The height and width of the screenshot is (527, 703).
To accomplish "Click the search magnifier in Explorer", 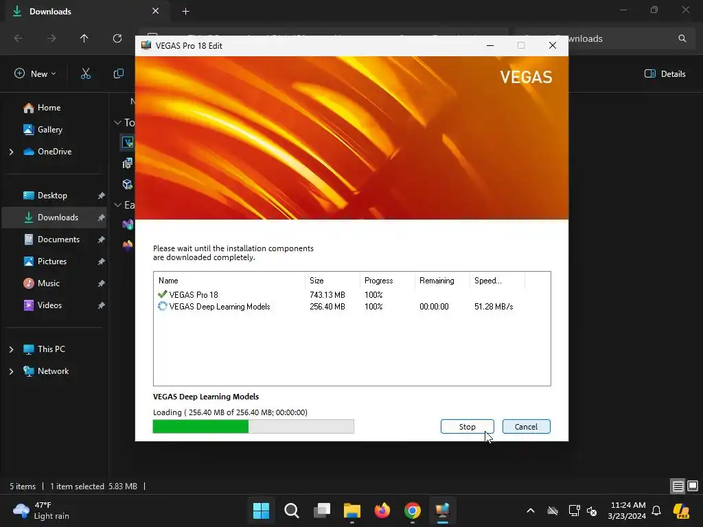I will click(x=682, y=38).
